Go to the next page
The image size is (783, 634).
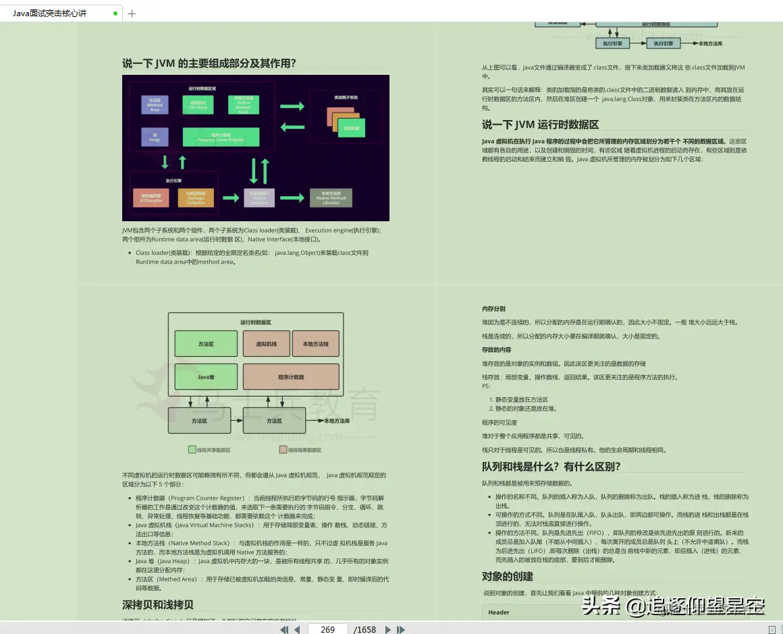[x=387, y=629]
